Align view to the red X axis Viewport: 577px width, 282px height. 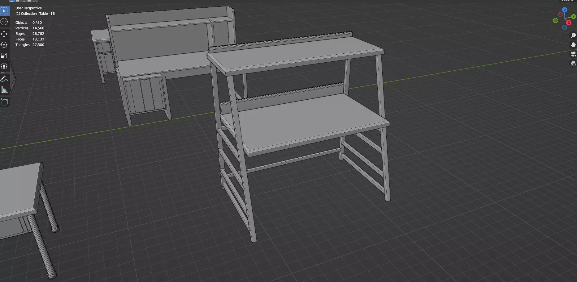pos(569,23)
